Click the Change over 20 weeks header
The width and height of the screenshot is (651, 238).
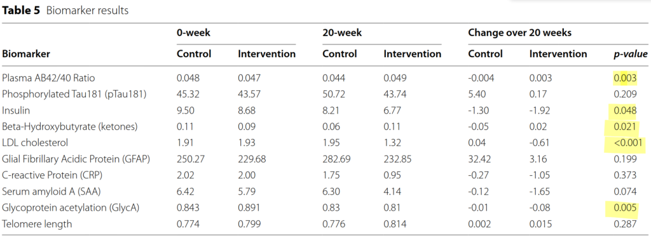pyautogui.click(x=520, y=33)
